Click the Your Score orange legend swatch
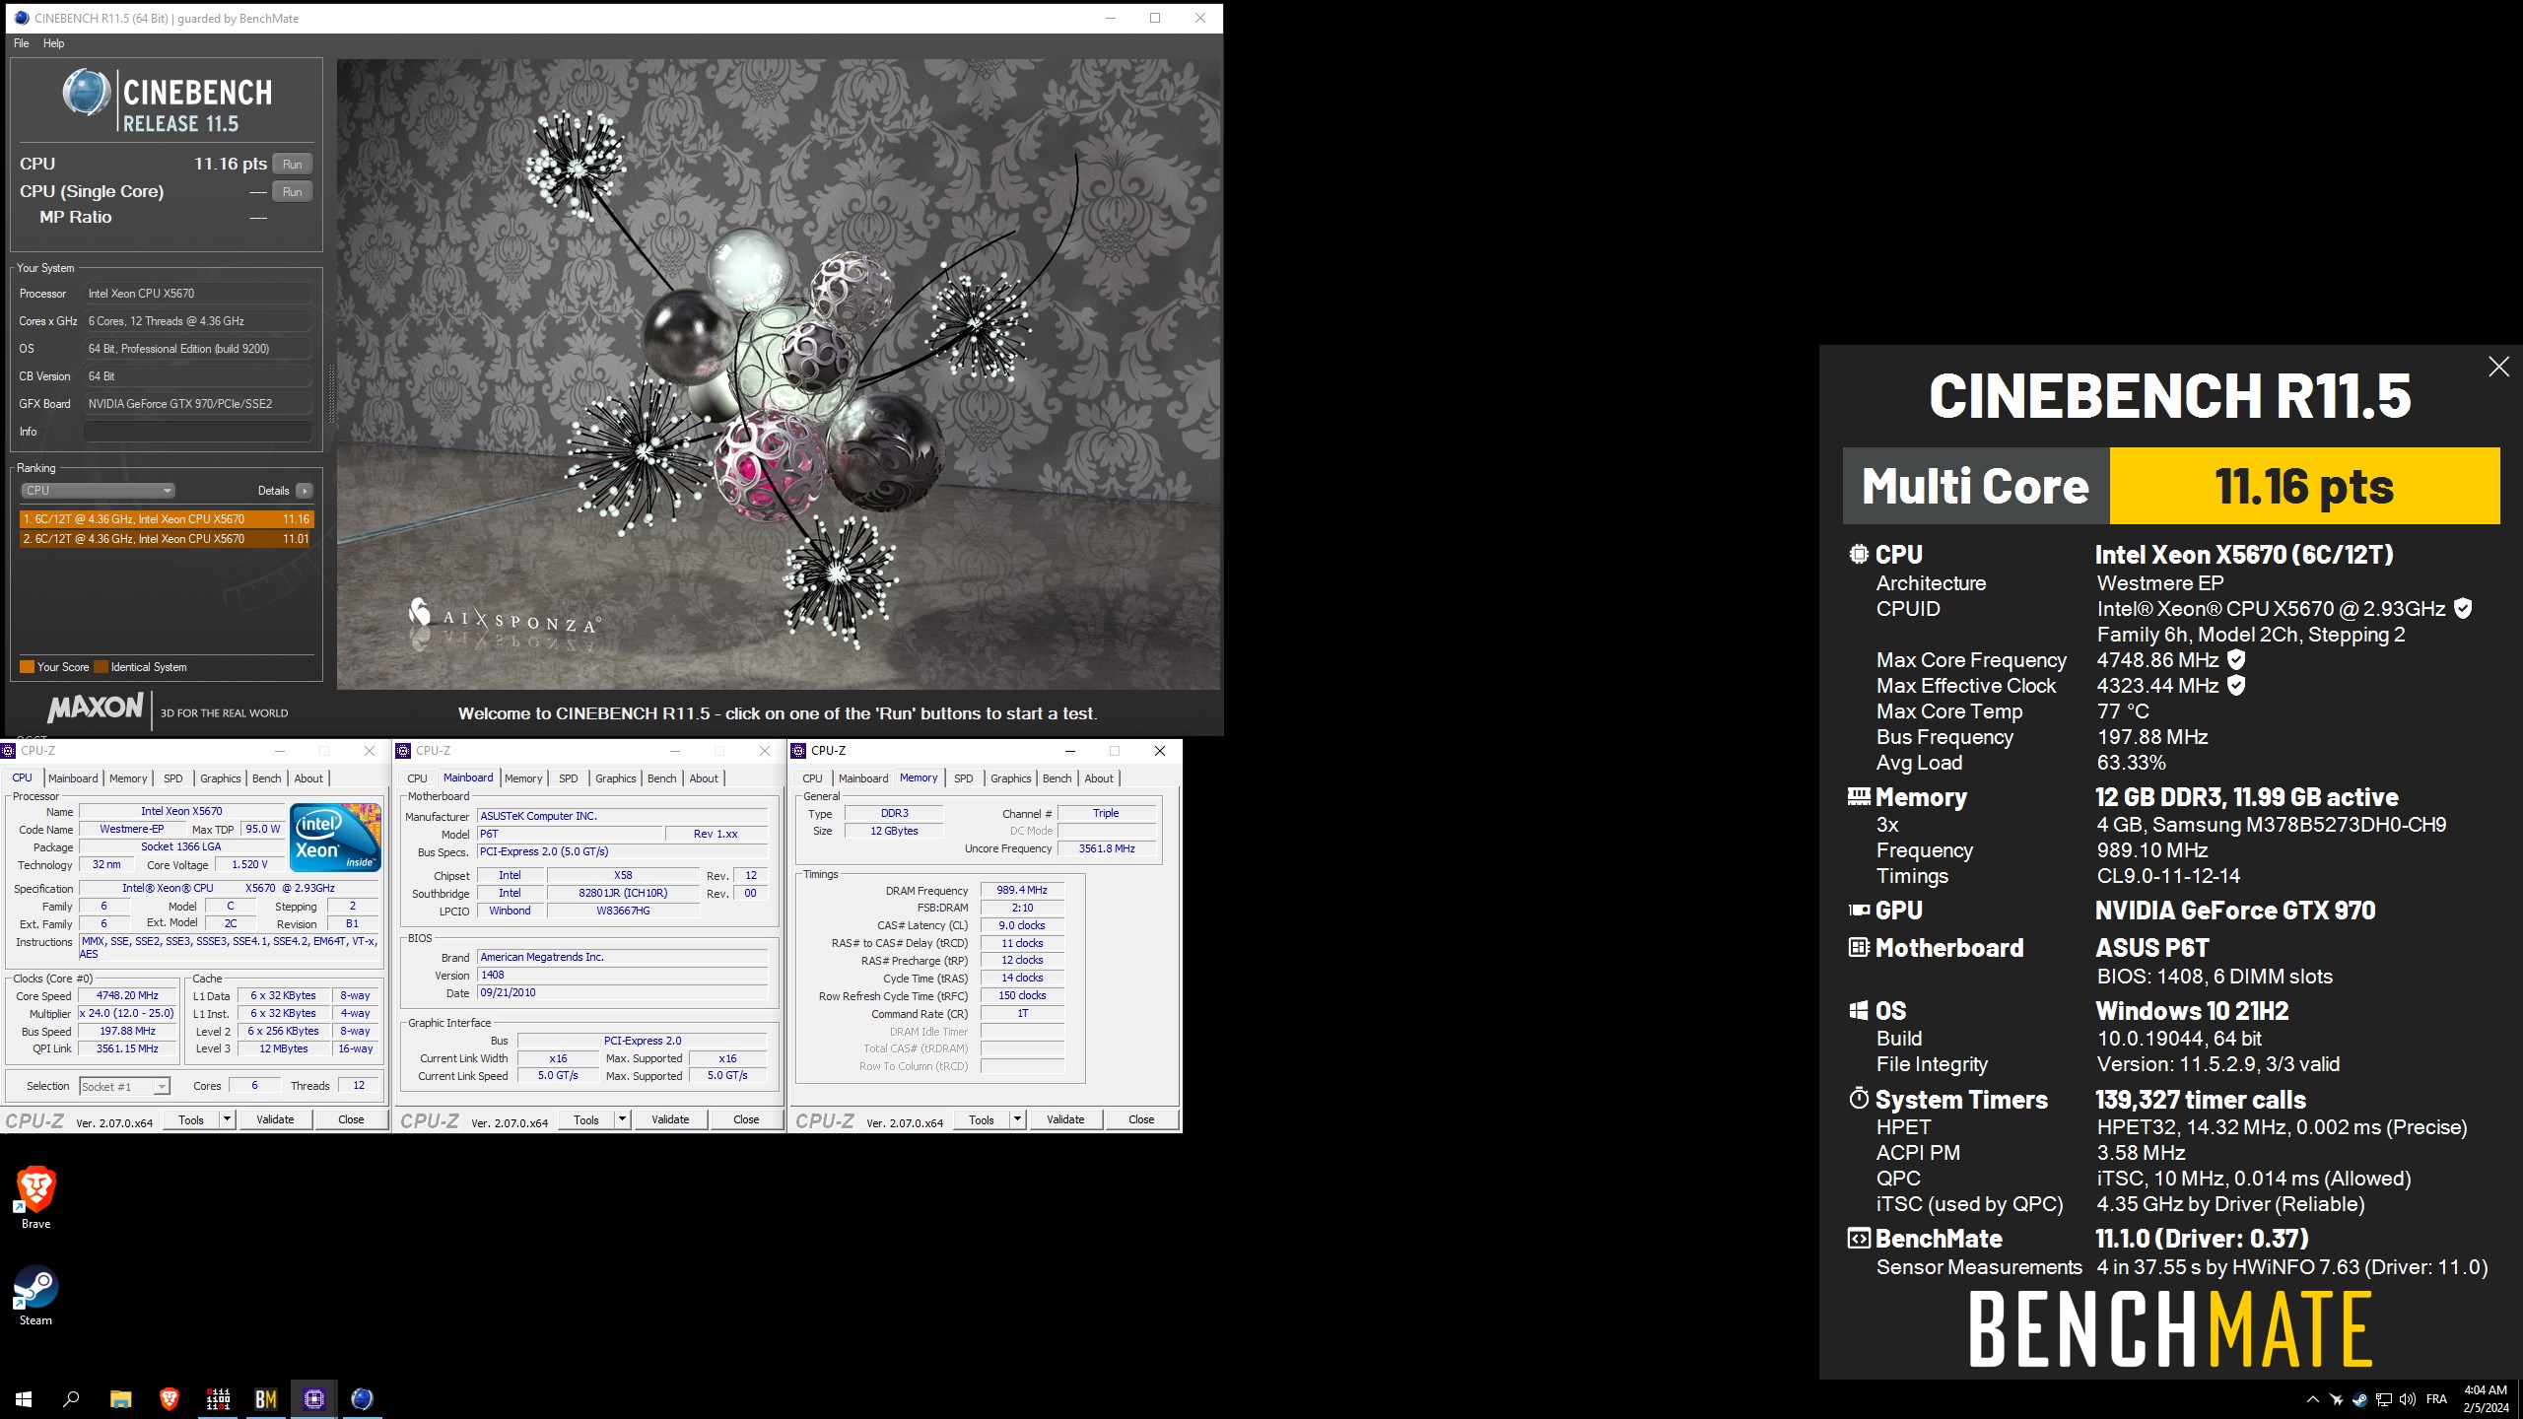Screen dimensions: 2523x1419 (x=28, y=667)
